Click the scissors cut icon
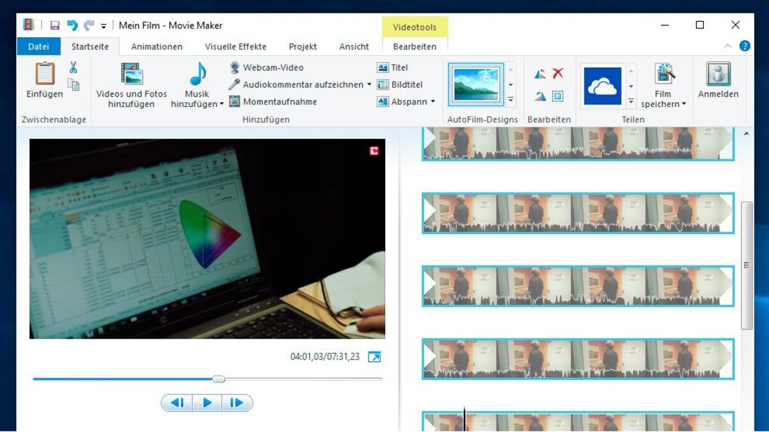 pyautogui.click(x=74, y=68)
